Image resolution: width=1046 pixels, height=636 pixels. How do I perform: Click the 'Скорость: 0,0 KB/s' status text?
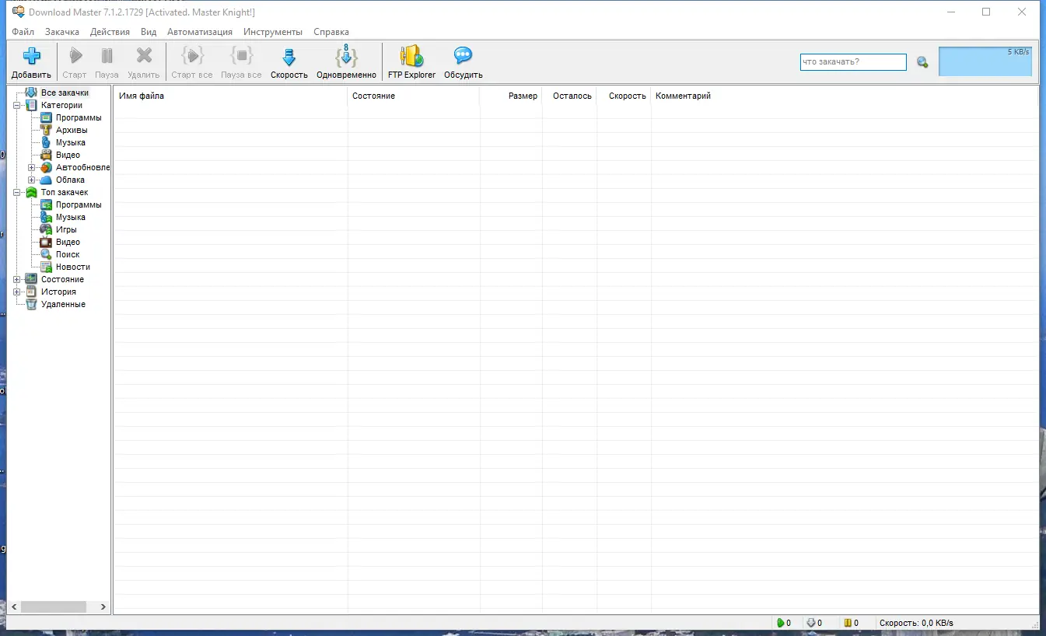tap(916, 623)
